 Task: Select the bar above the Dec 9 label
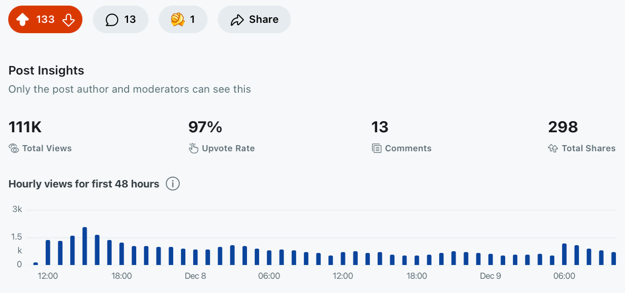[491, 259]
